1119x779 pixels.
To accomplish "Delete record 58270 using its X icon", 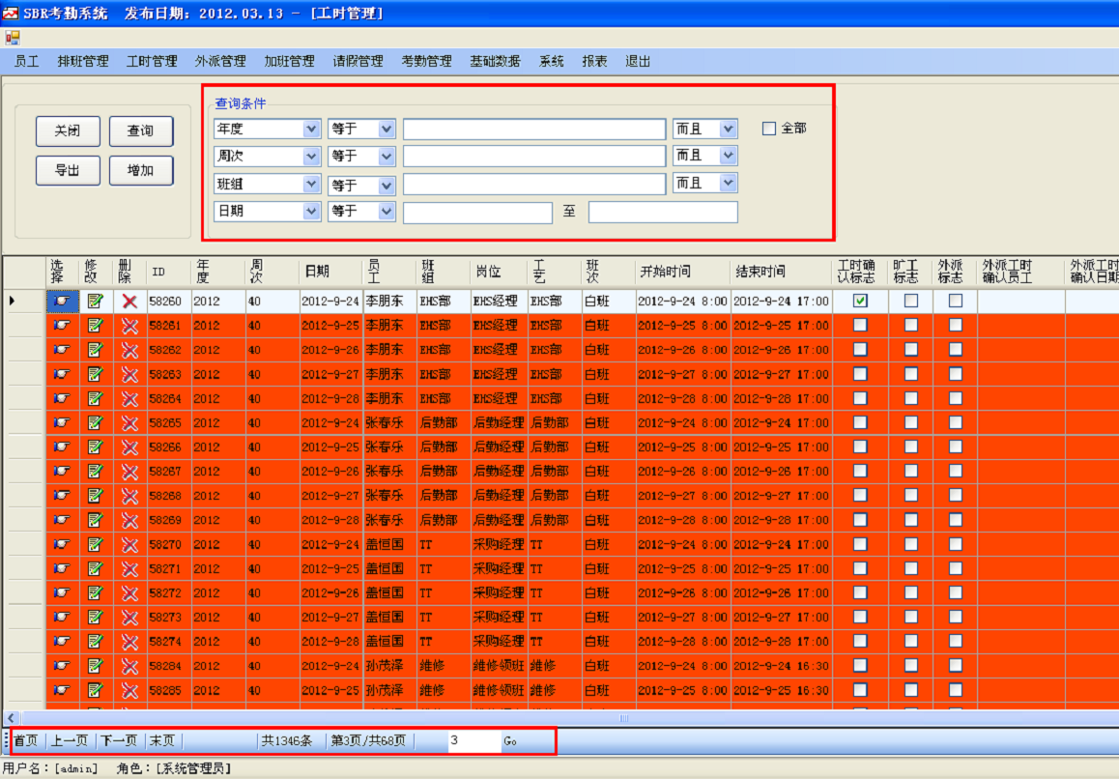I will pos(129,544).
